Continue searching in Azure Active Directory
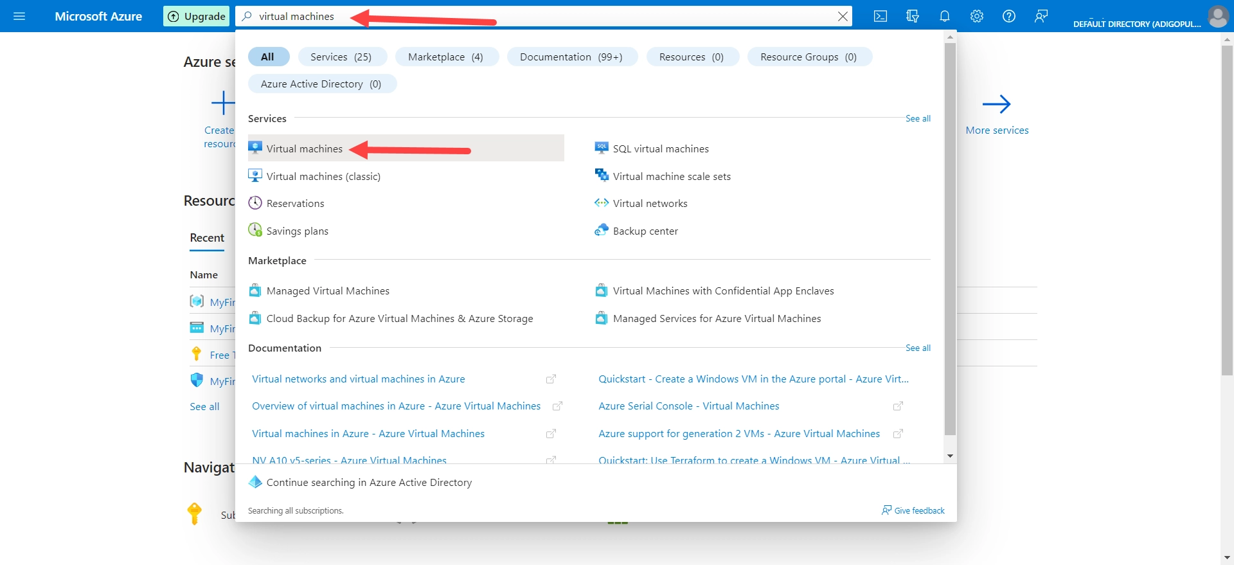This screenshot has height=565, width=1234. 369,482
